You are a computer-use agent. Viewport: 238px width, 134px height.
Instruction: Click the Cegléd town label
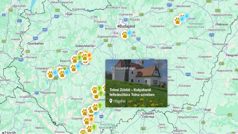click(151, 47)
